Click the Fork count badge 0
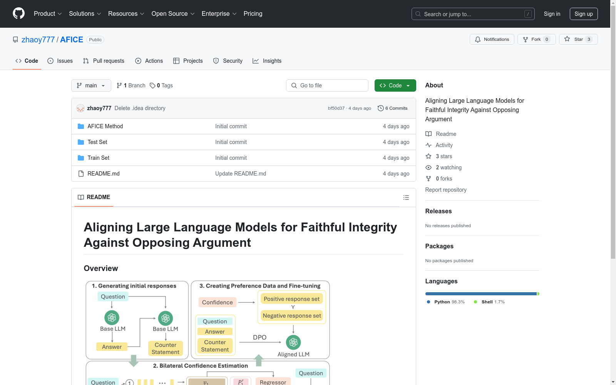 [547, 39]
